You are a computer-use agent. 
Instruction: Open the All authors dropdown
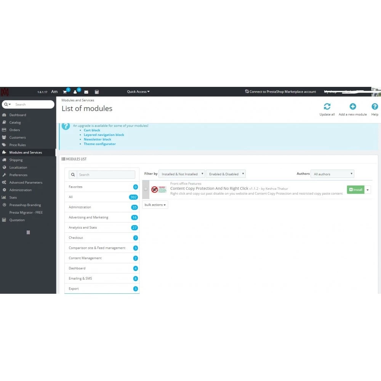point(332,174)
